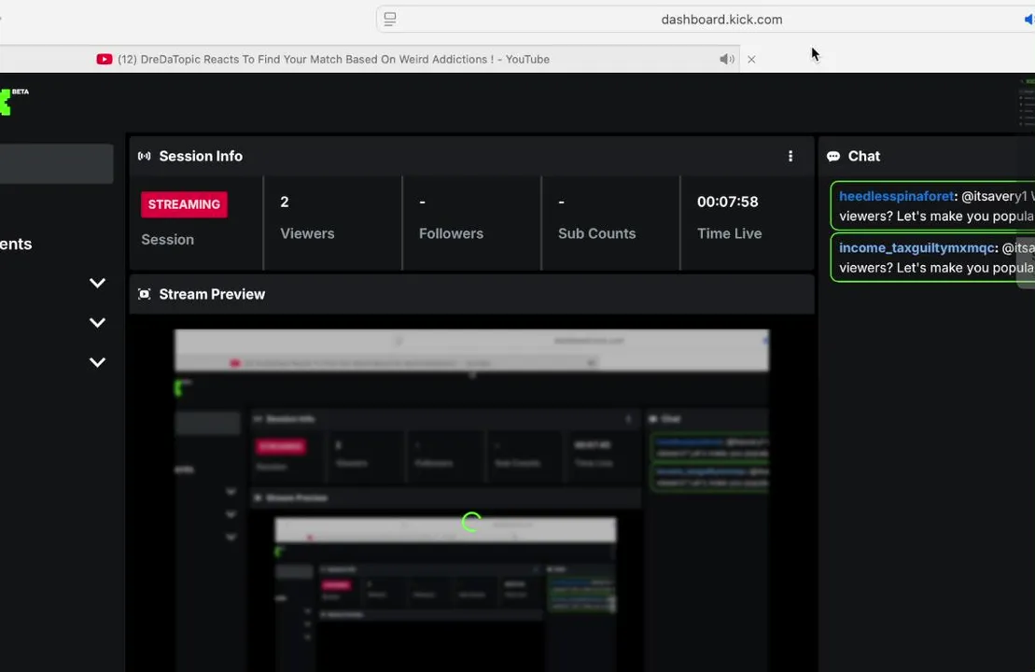Open the Session Info three-dot menu
1035x672 pixels.
coord(790,157)
